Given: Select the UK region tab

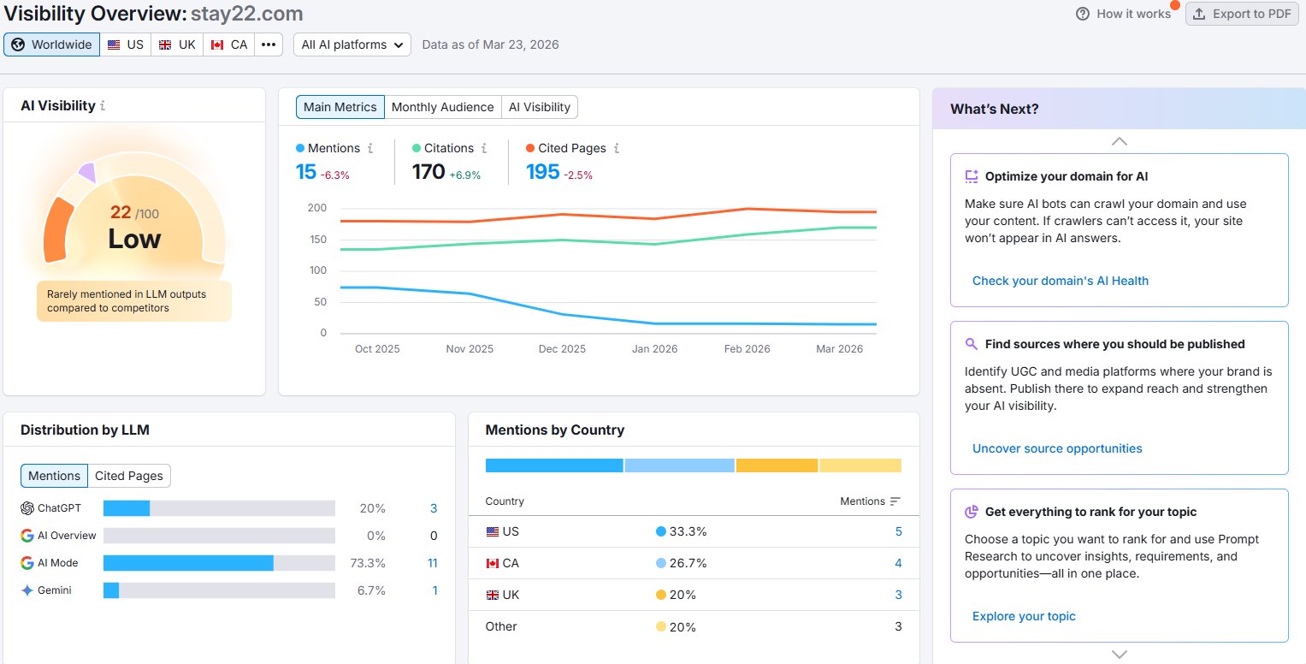Looking at the screenshot, I should [177, 44].
